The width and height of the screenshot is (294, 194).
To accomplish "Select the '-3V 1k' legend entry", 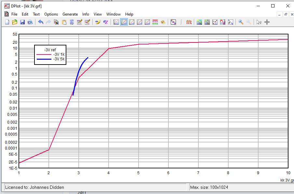I will pyautogui.click(x=59, y=55).
